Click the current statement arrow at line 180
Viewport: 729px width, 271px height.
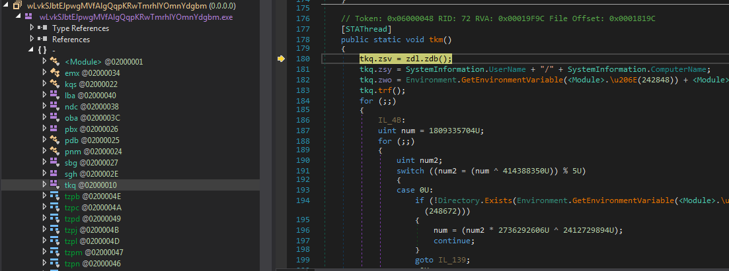click(x=280, y=59)
